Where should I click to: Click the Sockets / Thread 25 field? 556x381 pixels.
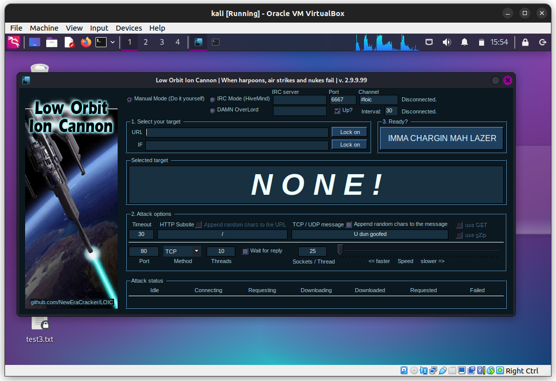(x=312, y=251)
